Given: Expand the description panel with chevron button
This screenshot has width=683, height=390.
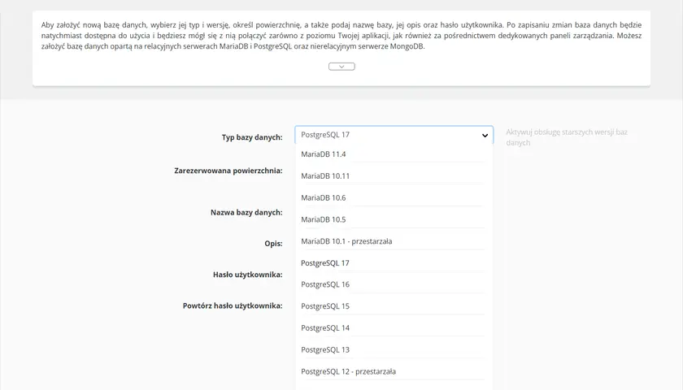Looking at the screenshot, I should pyautogui.click(x=341, y=67).
